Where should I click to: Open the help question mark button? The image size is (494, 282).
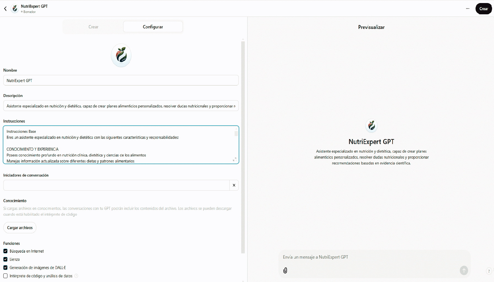489,271
